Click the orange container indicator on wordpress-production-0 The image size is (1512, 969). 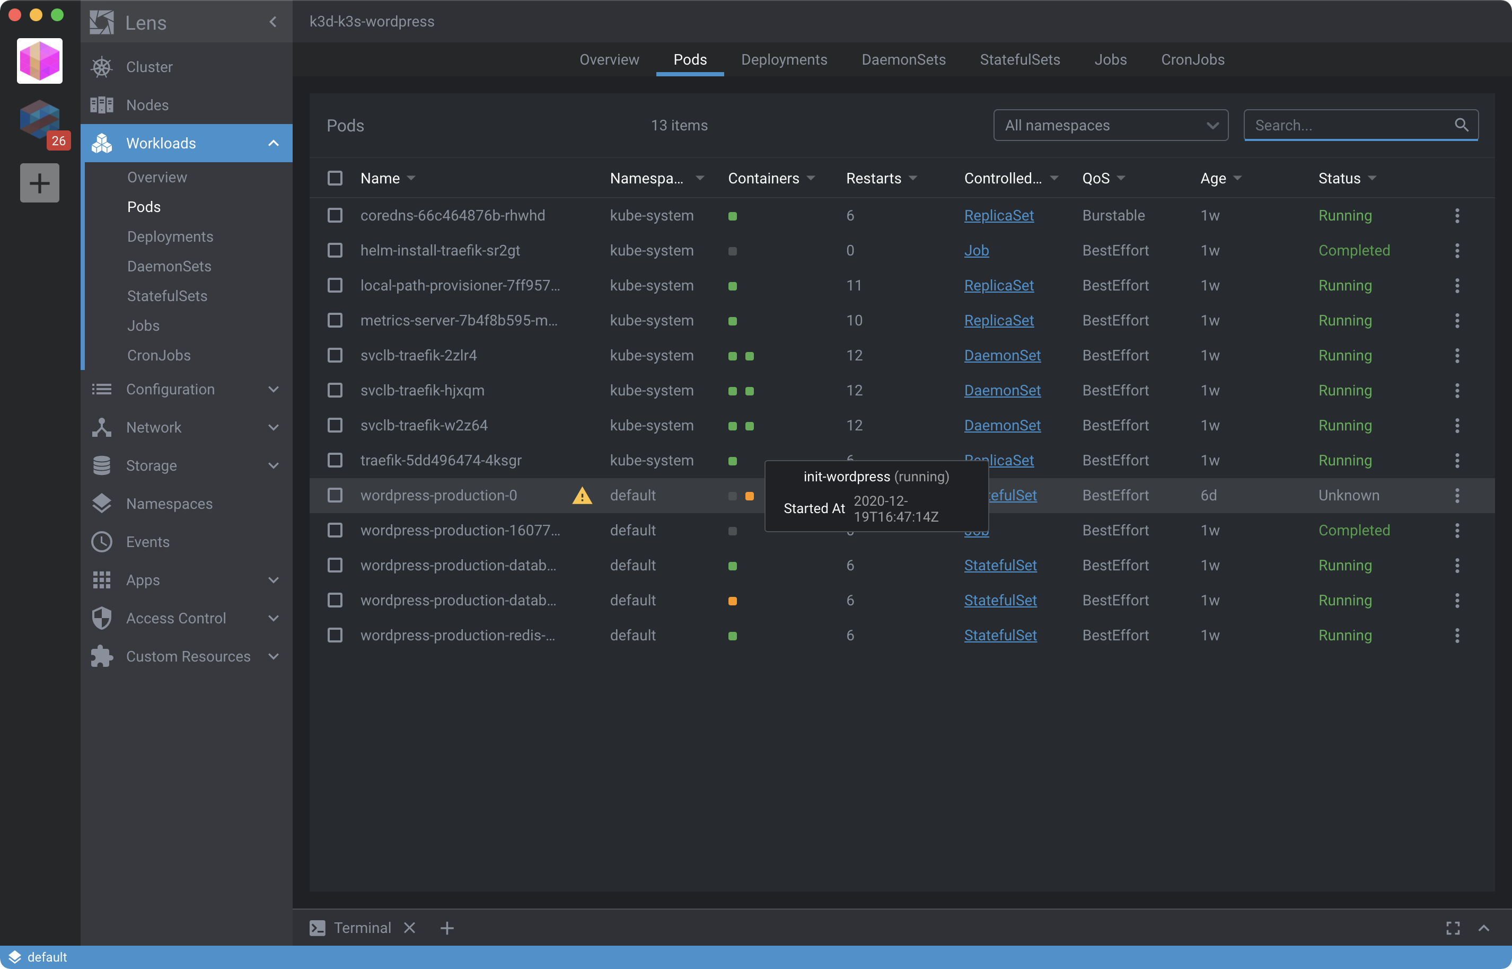point(750,497)
